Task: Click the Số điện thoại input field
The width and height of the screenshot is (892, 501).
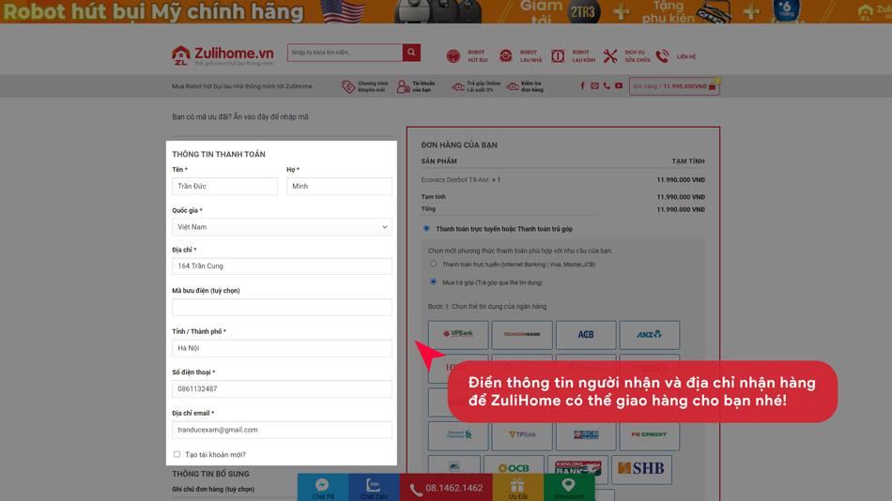Action: tap(282, 388)
